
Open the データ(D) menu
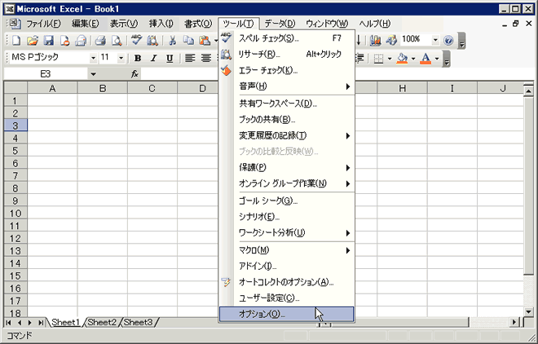[280, 24]
